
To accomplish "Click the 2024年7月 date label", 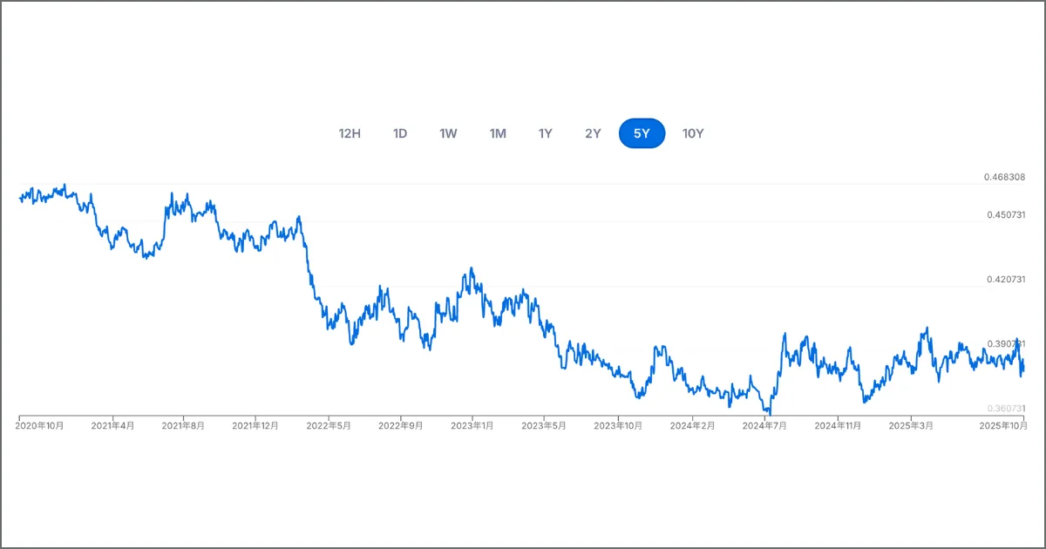I will pyautogui.click(x=764, y=425).
